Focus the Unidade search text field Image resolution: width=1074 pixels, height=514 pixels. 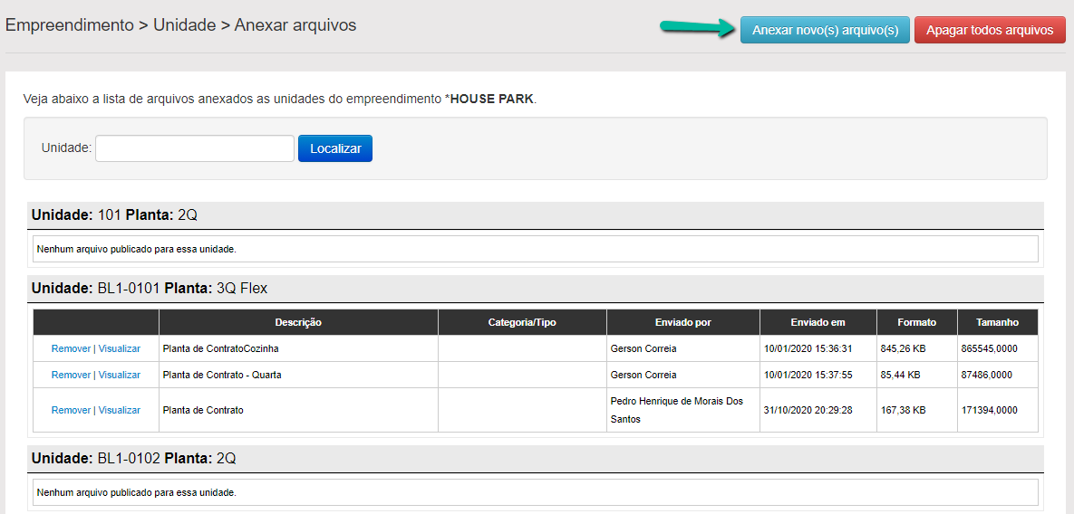[x=195, y=148]
